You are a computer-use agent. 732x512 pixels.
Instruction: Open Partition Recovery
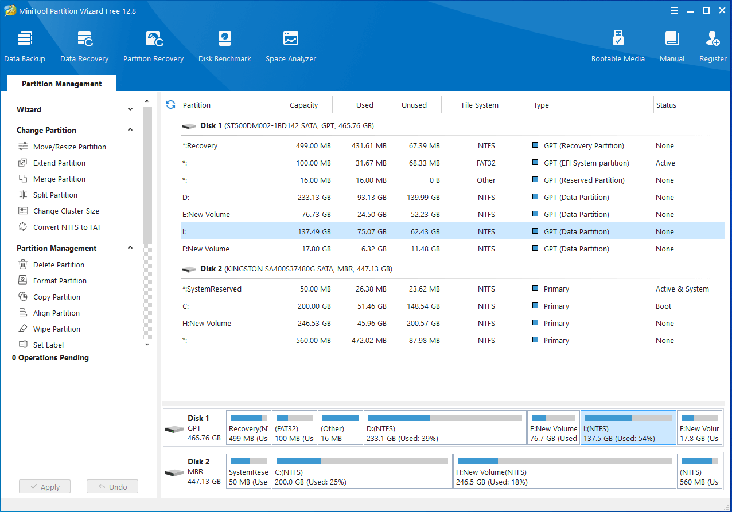(x=153, y=46)
